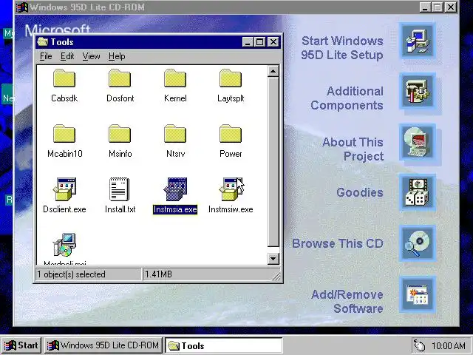Click the vertical scrollbar thumb in Tools window

pyautogui.click(x=273, y=162)
